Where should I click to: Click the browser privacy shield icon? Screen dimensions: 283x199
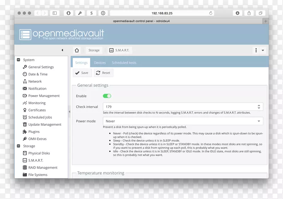[68, 13]
